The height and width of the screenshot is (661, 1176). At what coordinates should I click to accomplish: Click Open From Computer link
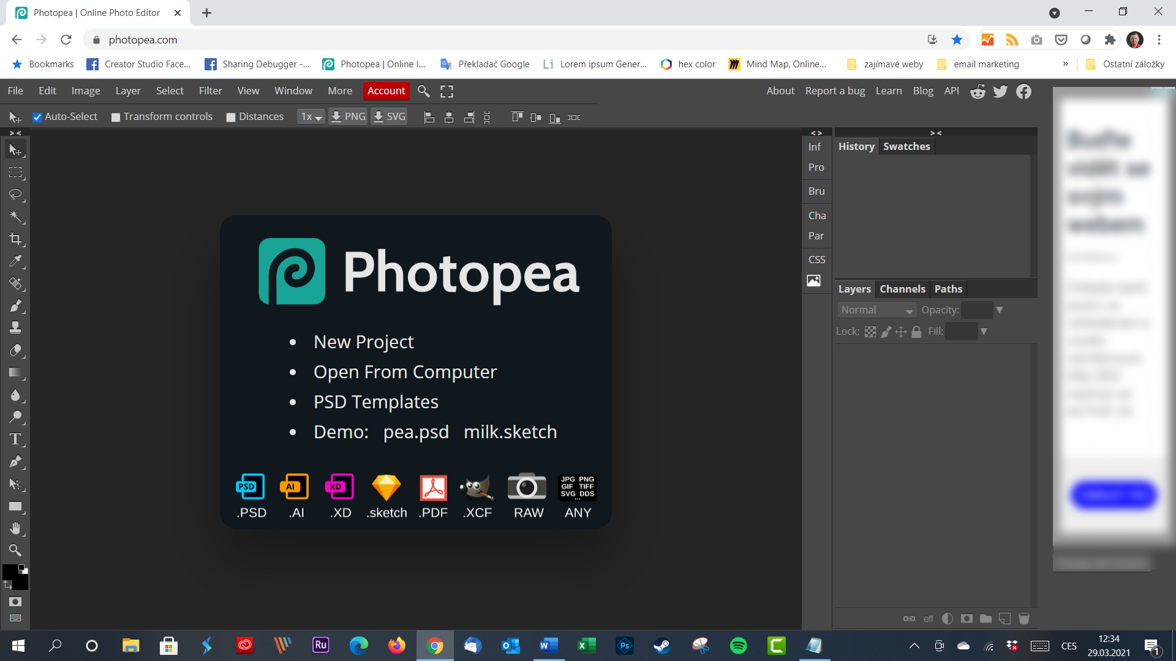[x=405, y=372]
